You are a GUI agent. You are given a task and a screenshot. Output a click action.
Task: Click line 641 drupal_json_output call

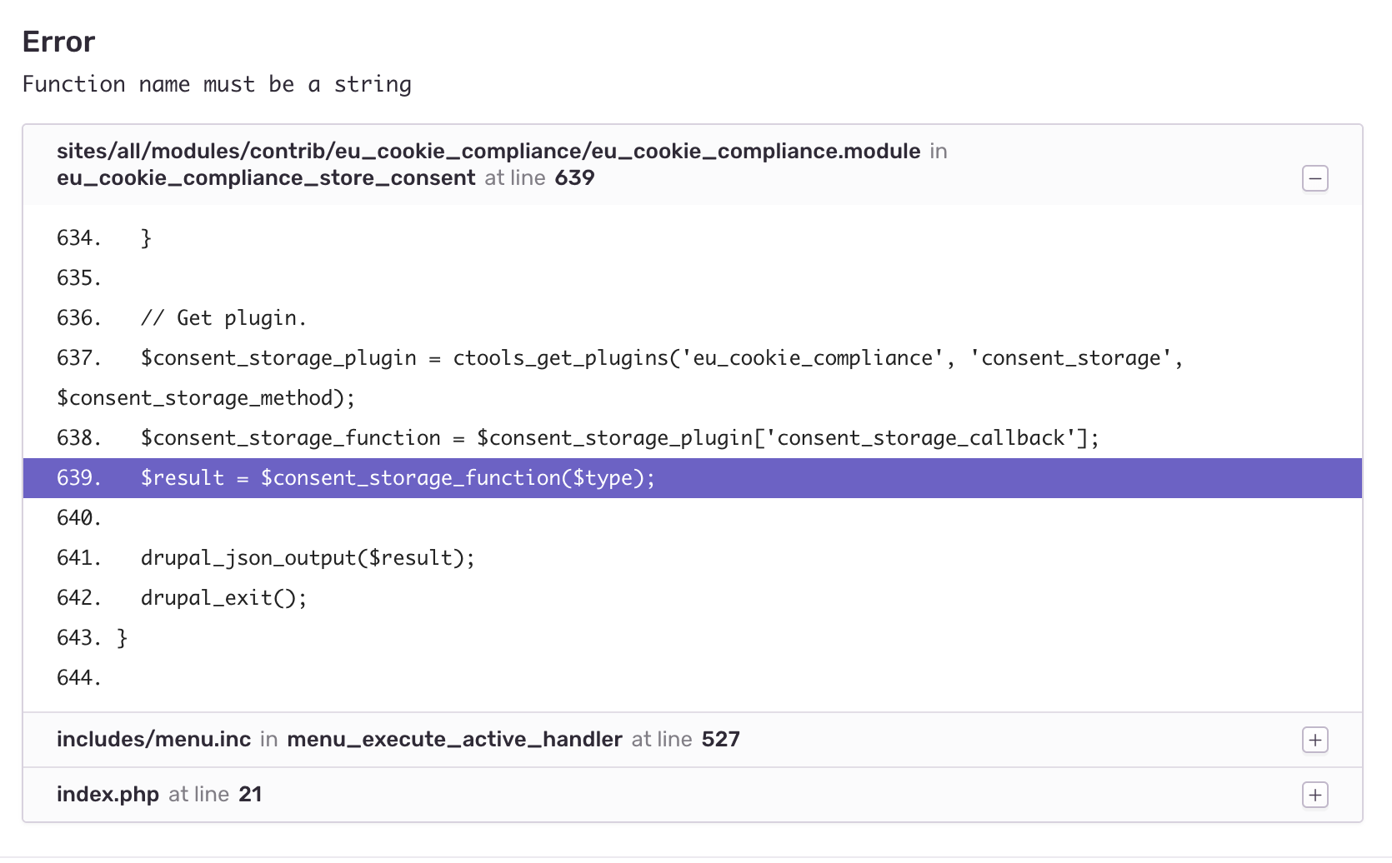point(307,558)
